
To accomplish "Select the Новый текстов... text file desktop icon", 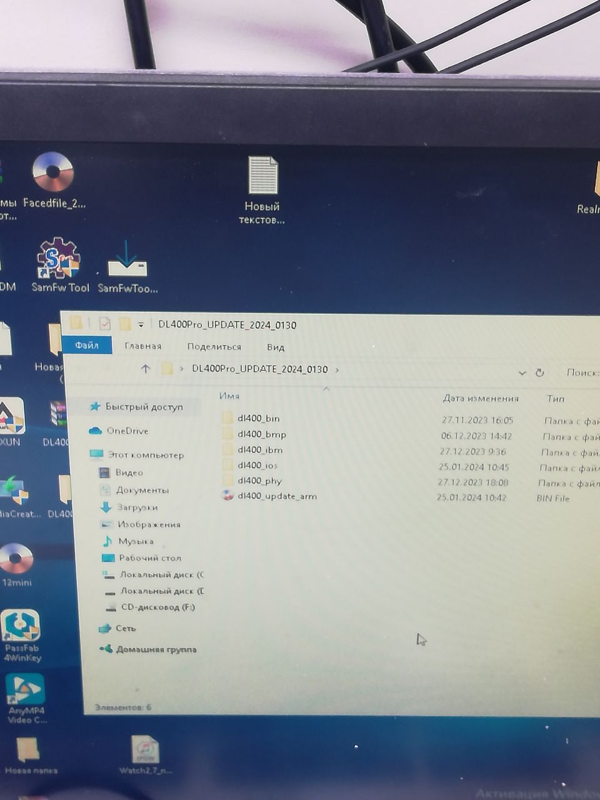I will point(262,190).
